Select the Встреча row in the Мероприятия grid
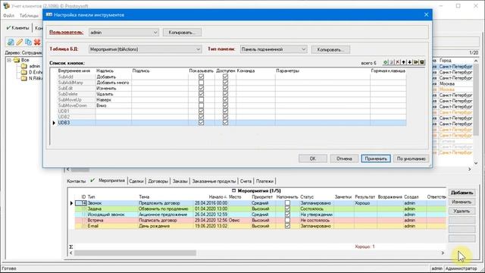Viewport: 485px width, 273px height. tap(260, 221)
